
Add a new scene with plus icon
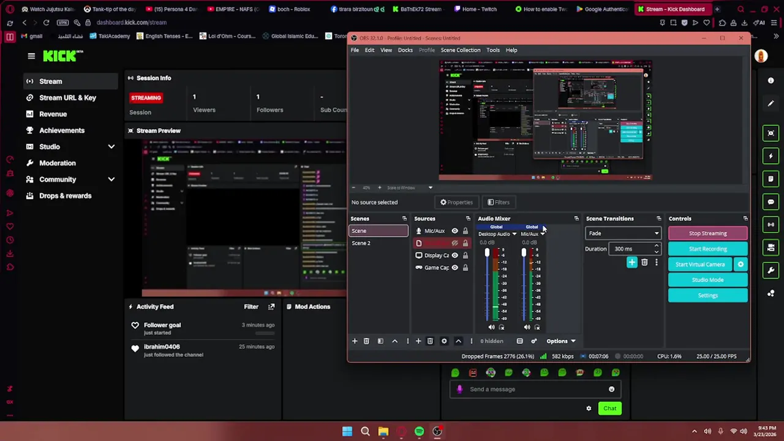point(354,341)
